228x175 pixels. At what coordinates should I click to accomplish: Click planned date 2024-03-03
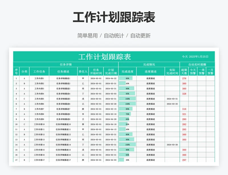[x=111, y=94]
